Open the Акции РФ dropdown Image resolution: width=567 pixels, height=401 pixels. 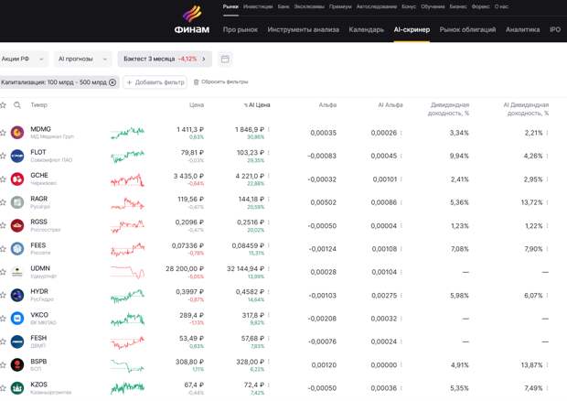pos(25,59)
